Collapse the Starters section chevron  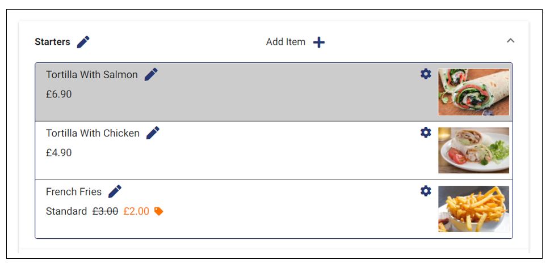511,41
